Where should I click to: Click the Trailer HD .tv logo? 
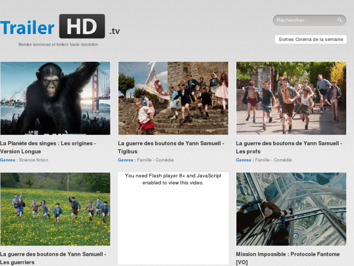(x=60, y=26)
